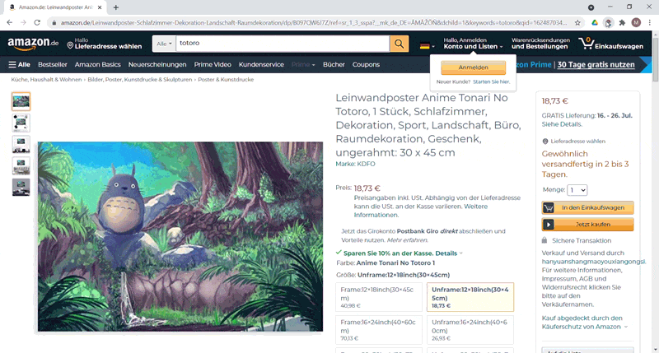Open Bücher in the nav bar
This screenshot has height=353, width=659.
point(334,65)
